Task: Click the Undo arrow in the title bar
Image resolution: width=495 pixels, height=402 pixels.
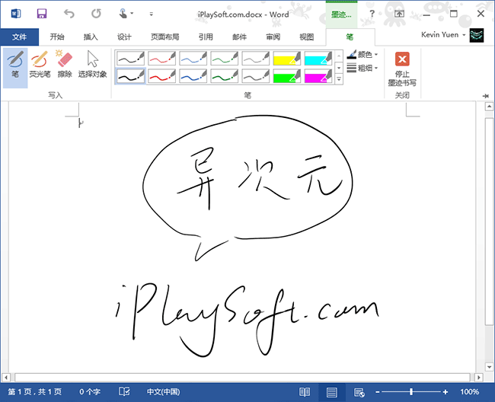Action: (69, 14)
